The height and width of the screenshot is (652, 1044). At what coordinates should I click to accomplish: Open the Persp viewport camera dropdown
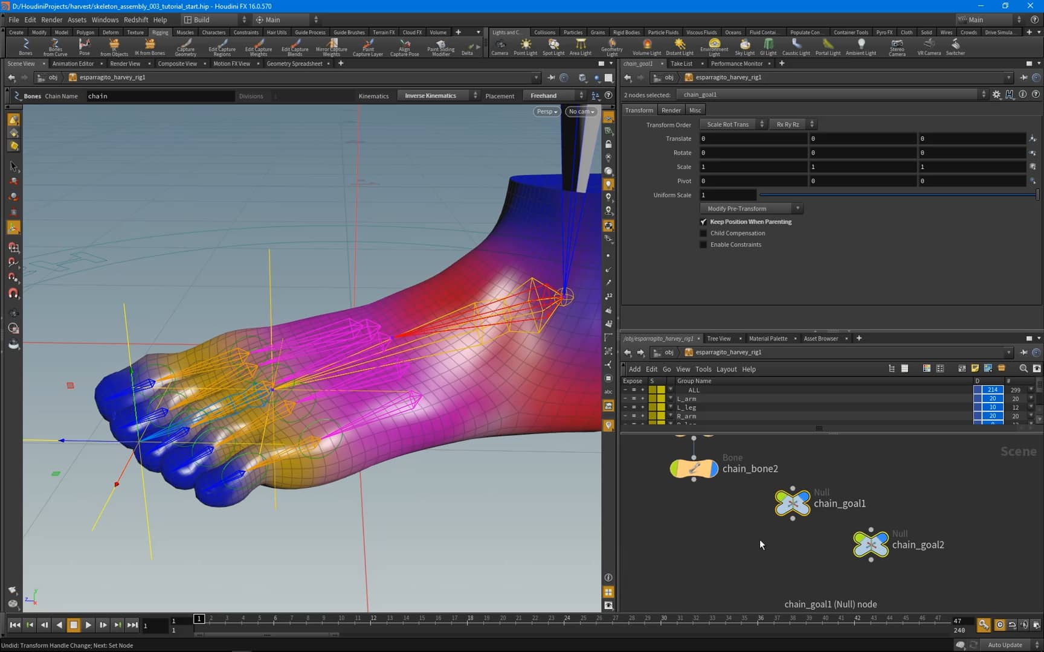tap(546, 111)
